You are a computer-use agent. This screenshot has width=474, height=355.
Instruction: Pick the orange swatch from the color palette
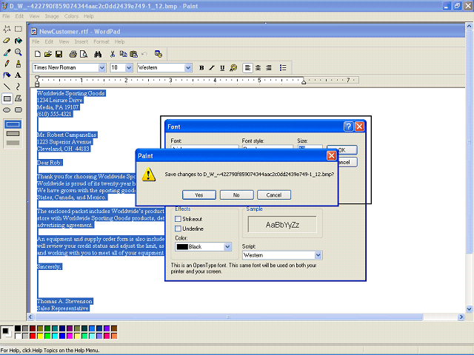(x=114, y=336)
